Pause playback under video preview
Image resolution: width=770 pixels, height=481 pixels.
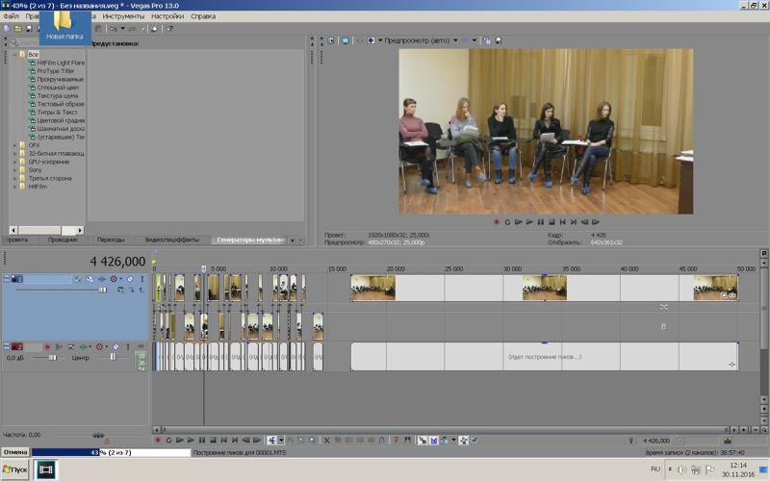click(x=541, y=222)
